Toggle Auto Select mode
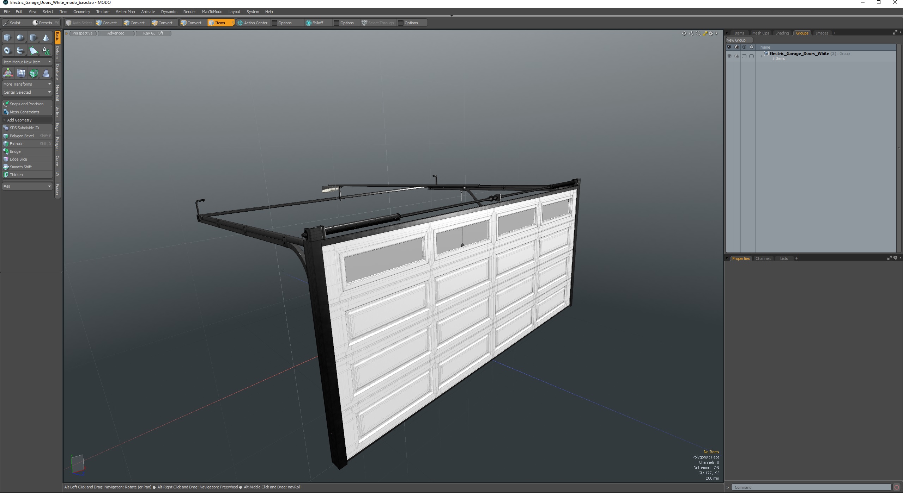The height and width of the screenshot is (493, 903). tap(79, 23)
